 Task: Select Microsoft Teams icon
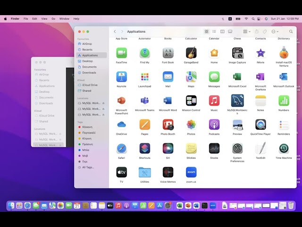pyautogui.click(x=145, y=101)
